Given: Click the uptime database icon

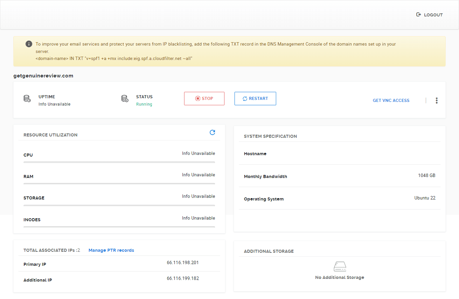Looking at the screenshot, I should click(x=27, y=99).
